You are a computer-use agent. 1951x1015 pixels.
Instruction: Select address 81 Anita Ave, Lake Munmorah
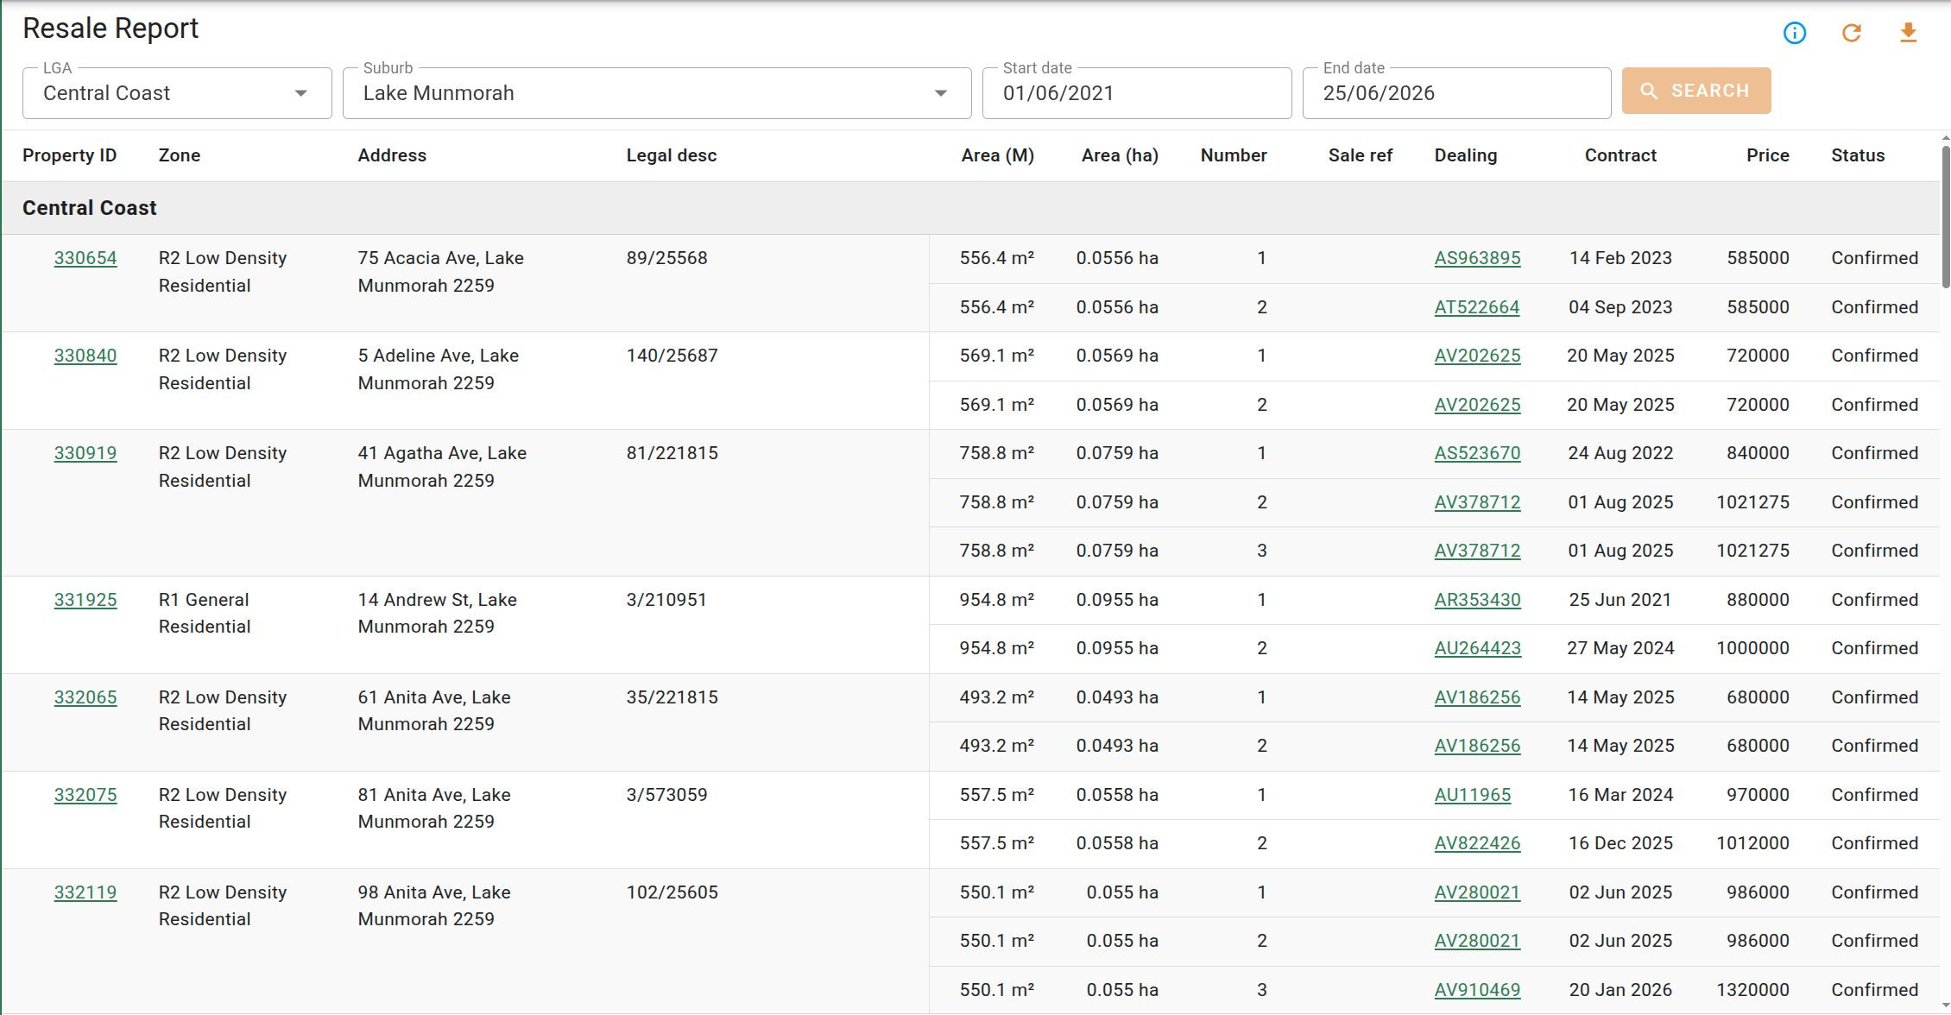(x=434, y=808)
